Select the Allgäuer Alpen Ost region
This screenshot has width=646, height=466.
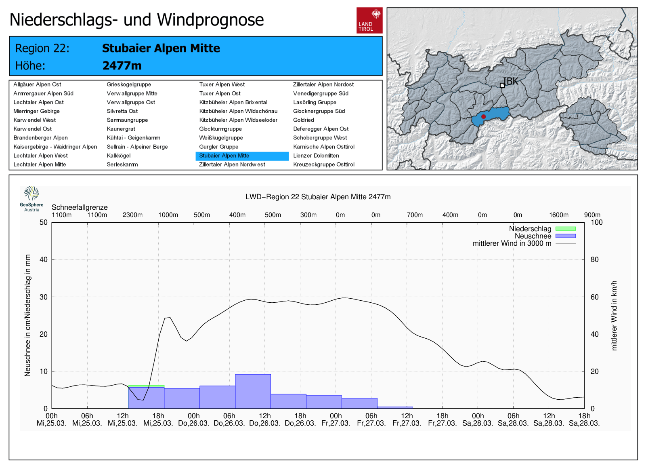[37, 84]
